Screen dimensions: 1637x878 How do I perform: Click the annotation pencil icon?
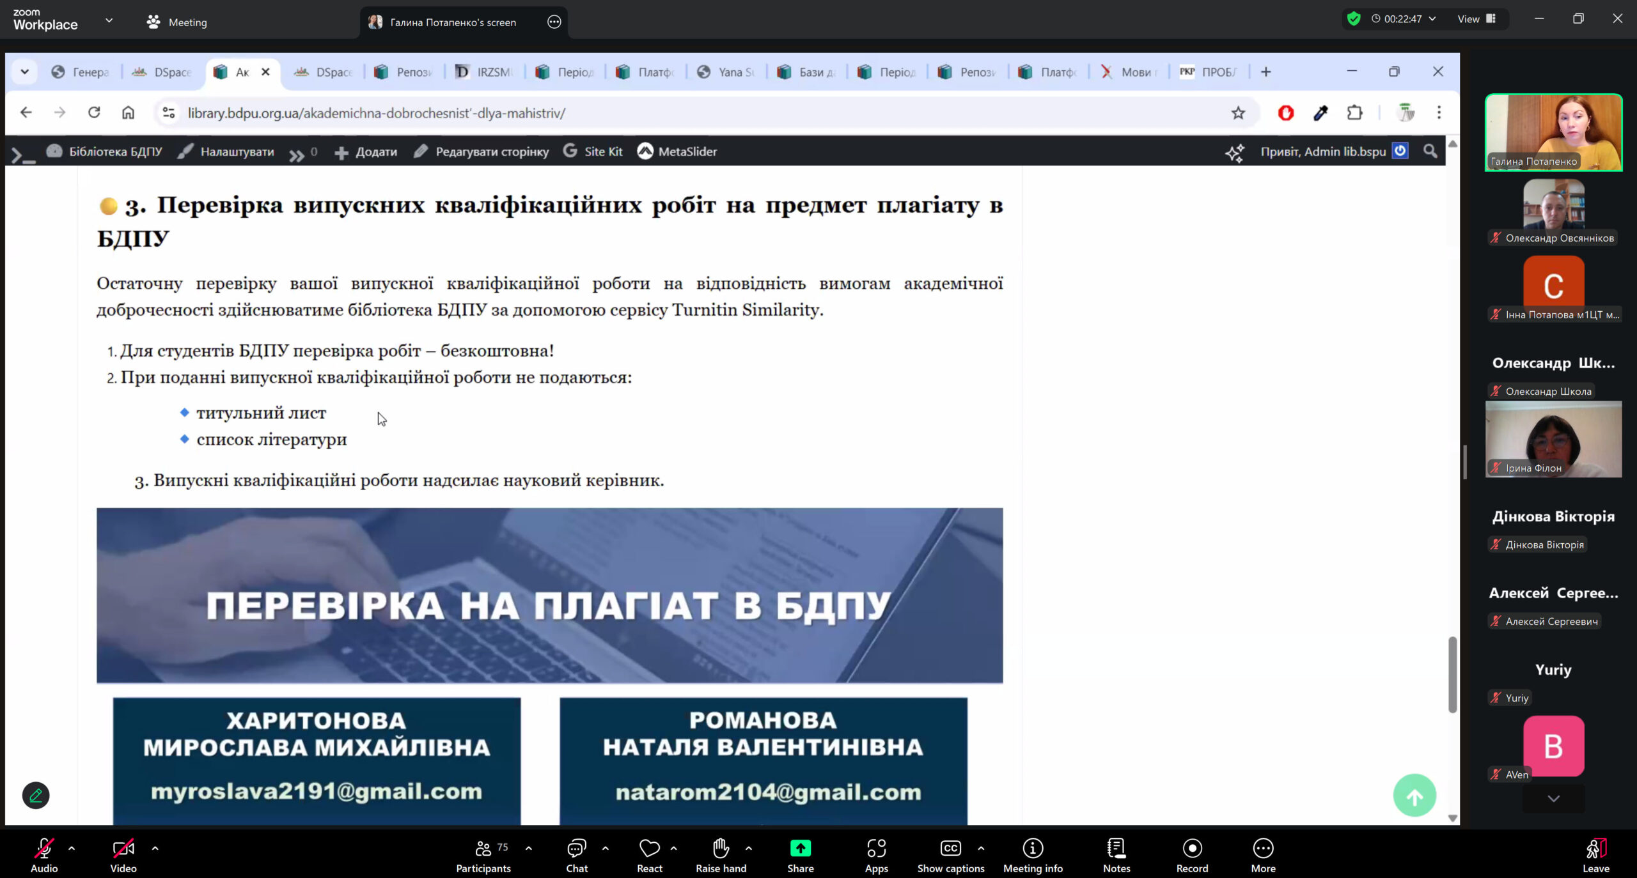(x=36, y=795)
